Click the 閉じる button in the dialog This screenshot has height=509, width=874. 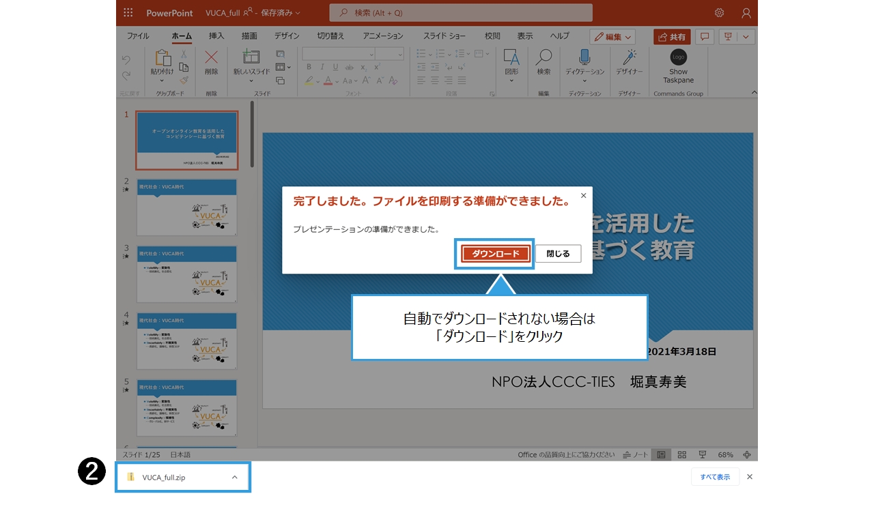point(558,254)
